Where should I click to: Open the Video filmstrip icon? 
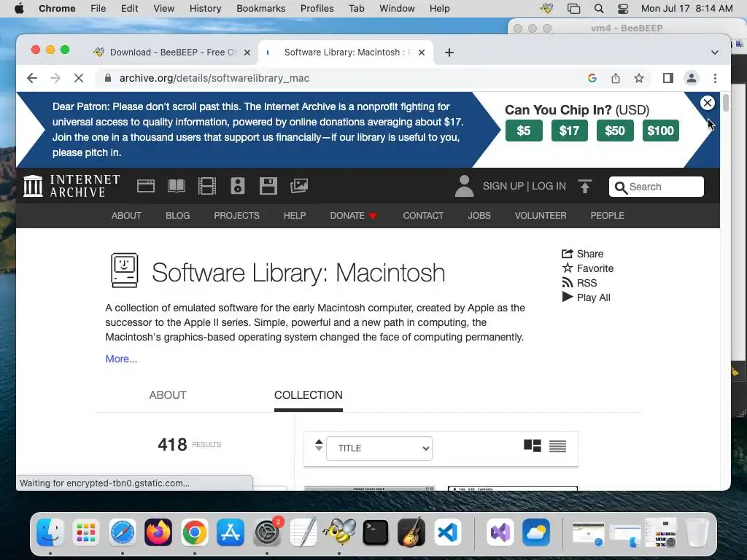point(206,186)
